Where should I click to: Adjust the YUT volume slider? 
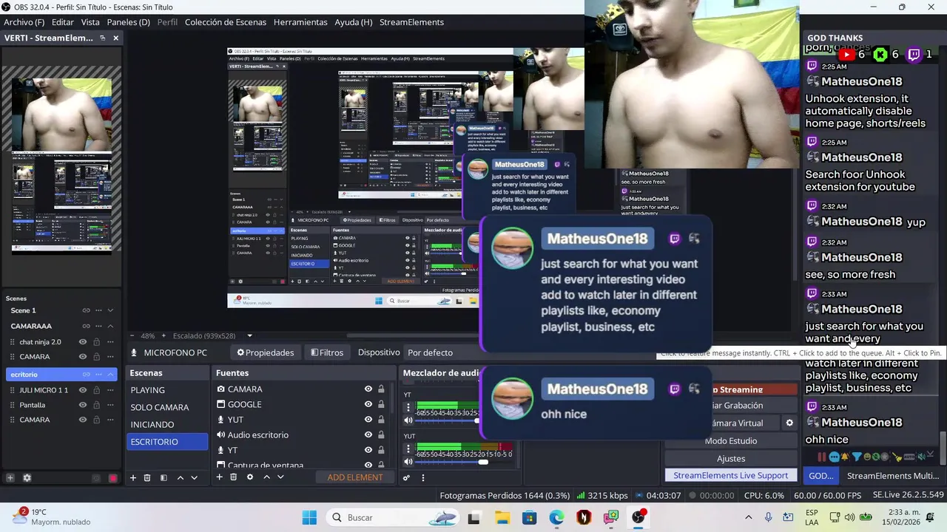[483, 463]
